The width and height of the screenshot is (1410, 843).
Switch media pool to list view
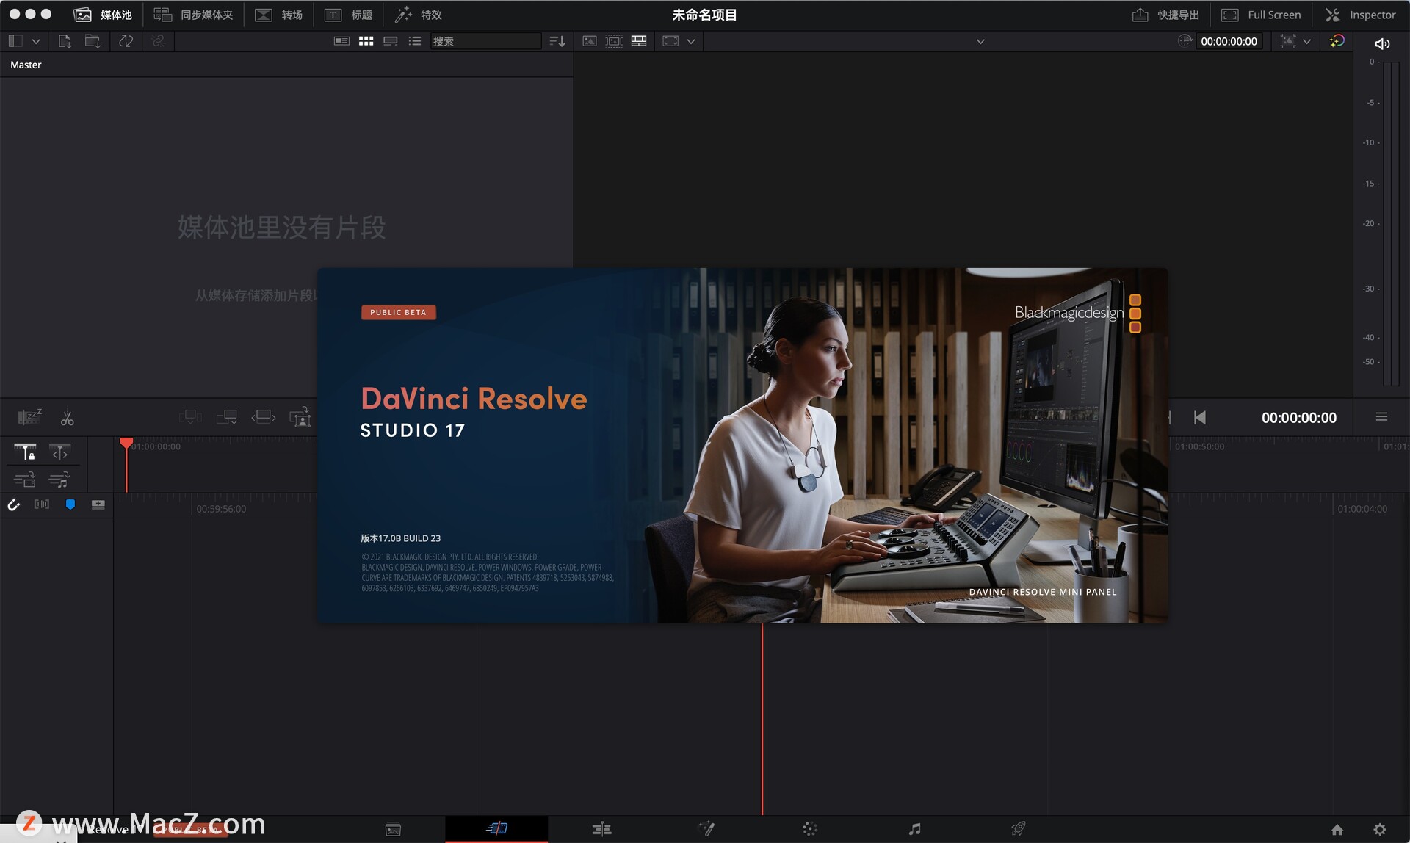(x=415, y=41)
